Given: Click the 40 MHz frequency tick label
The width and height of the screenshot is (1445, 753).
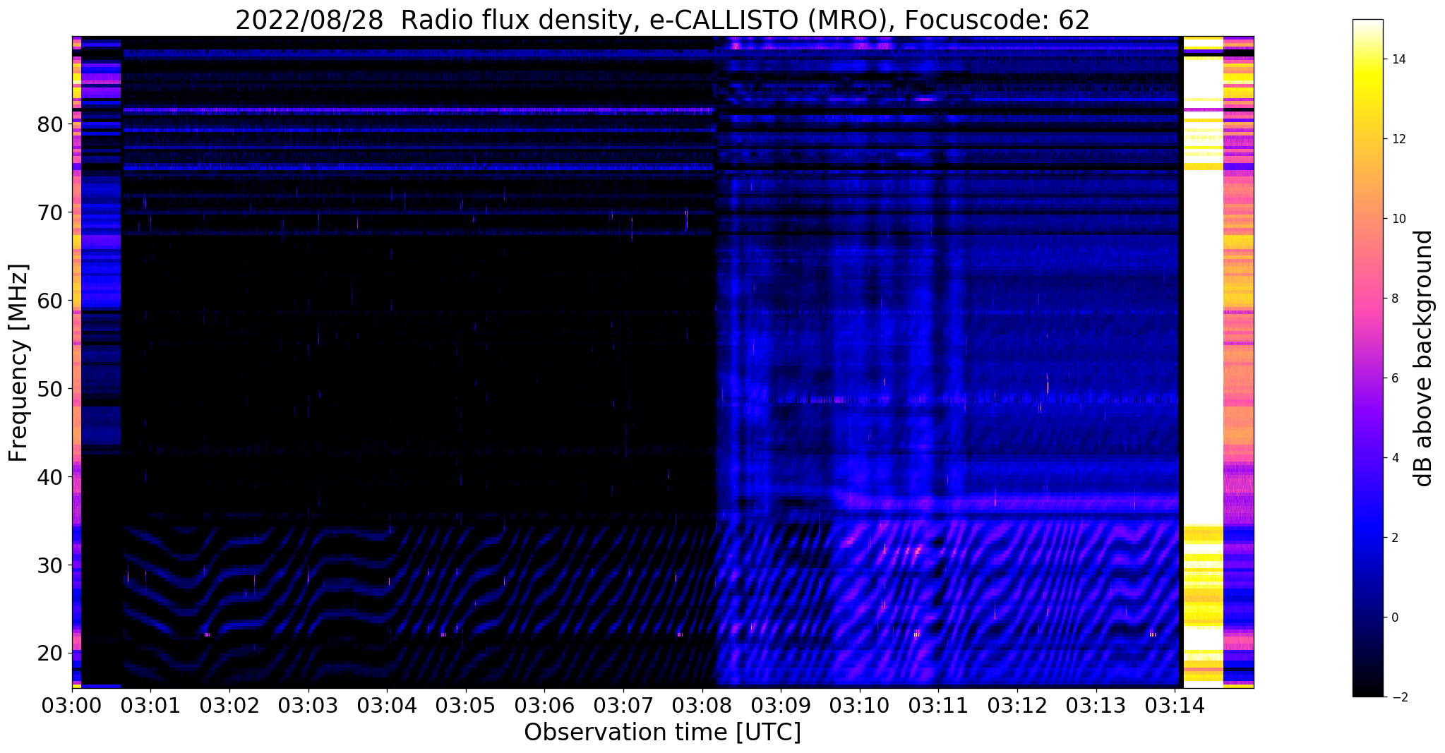Looking at the screenshot, I should click(x=49, y=477).
